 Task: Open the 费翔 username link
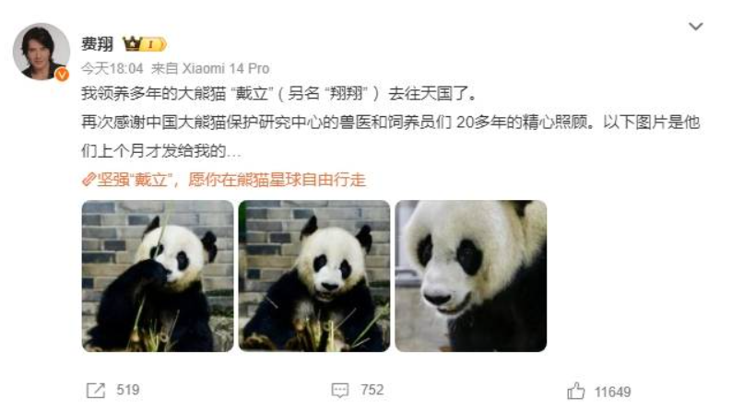[97, 44]
